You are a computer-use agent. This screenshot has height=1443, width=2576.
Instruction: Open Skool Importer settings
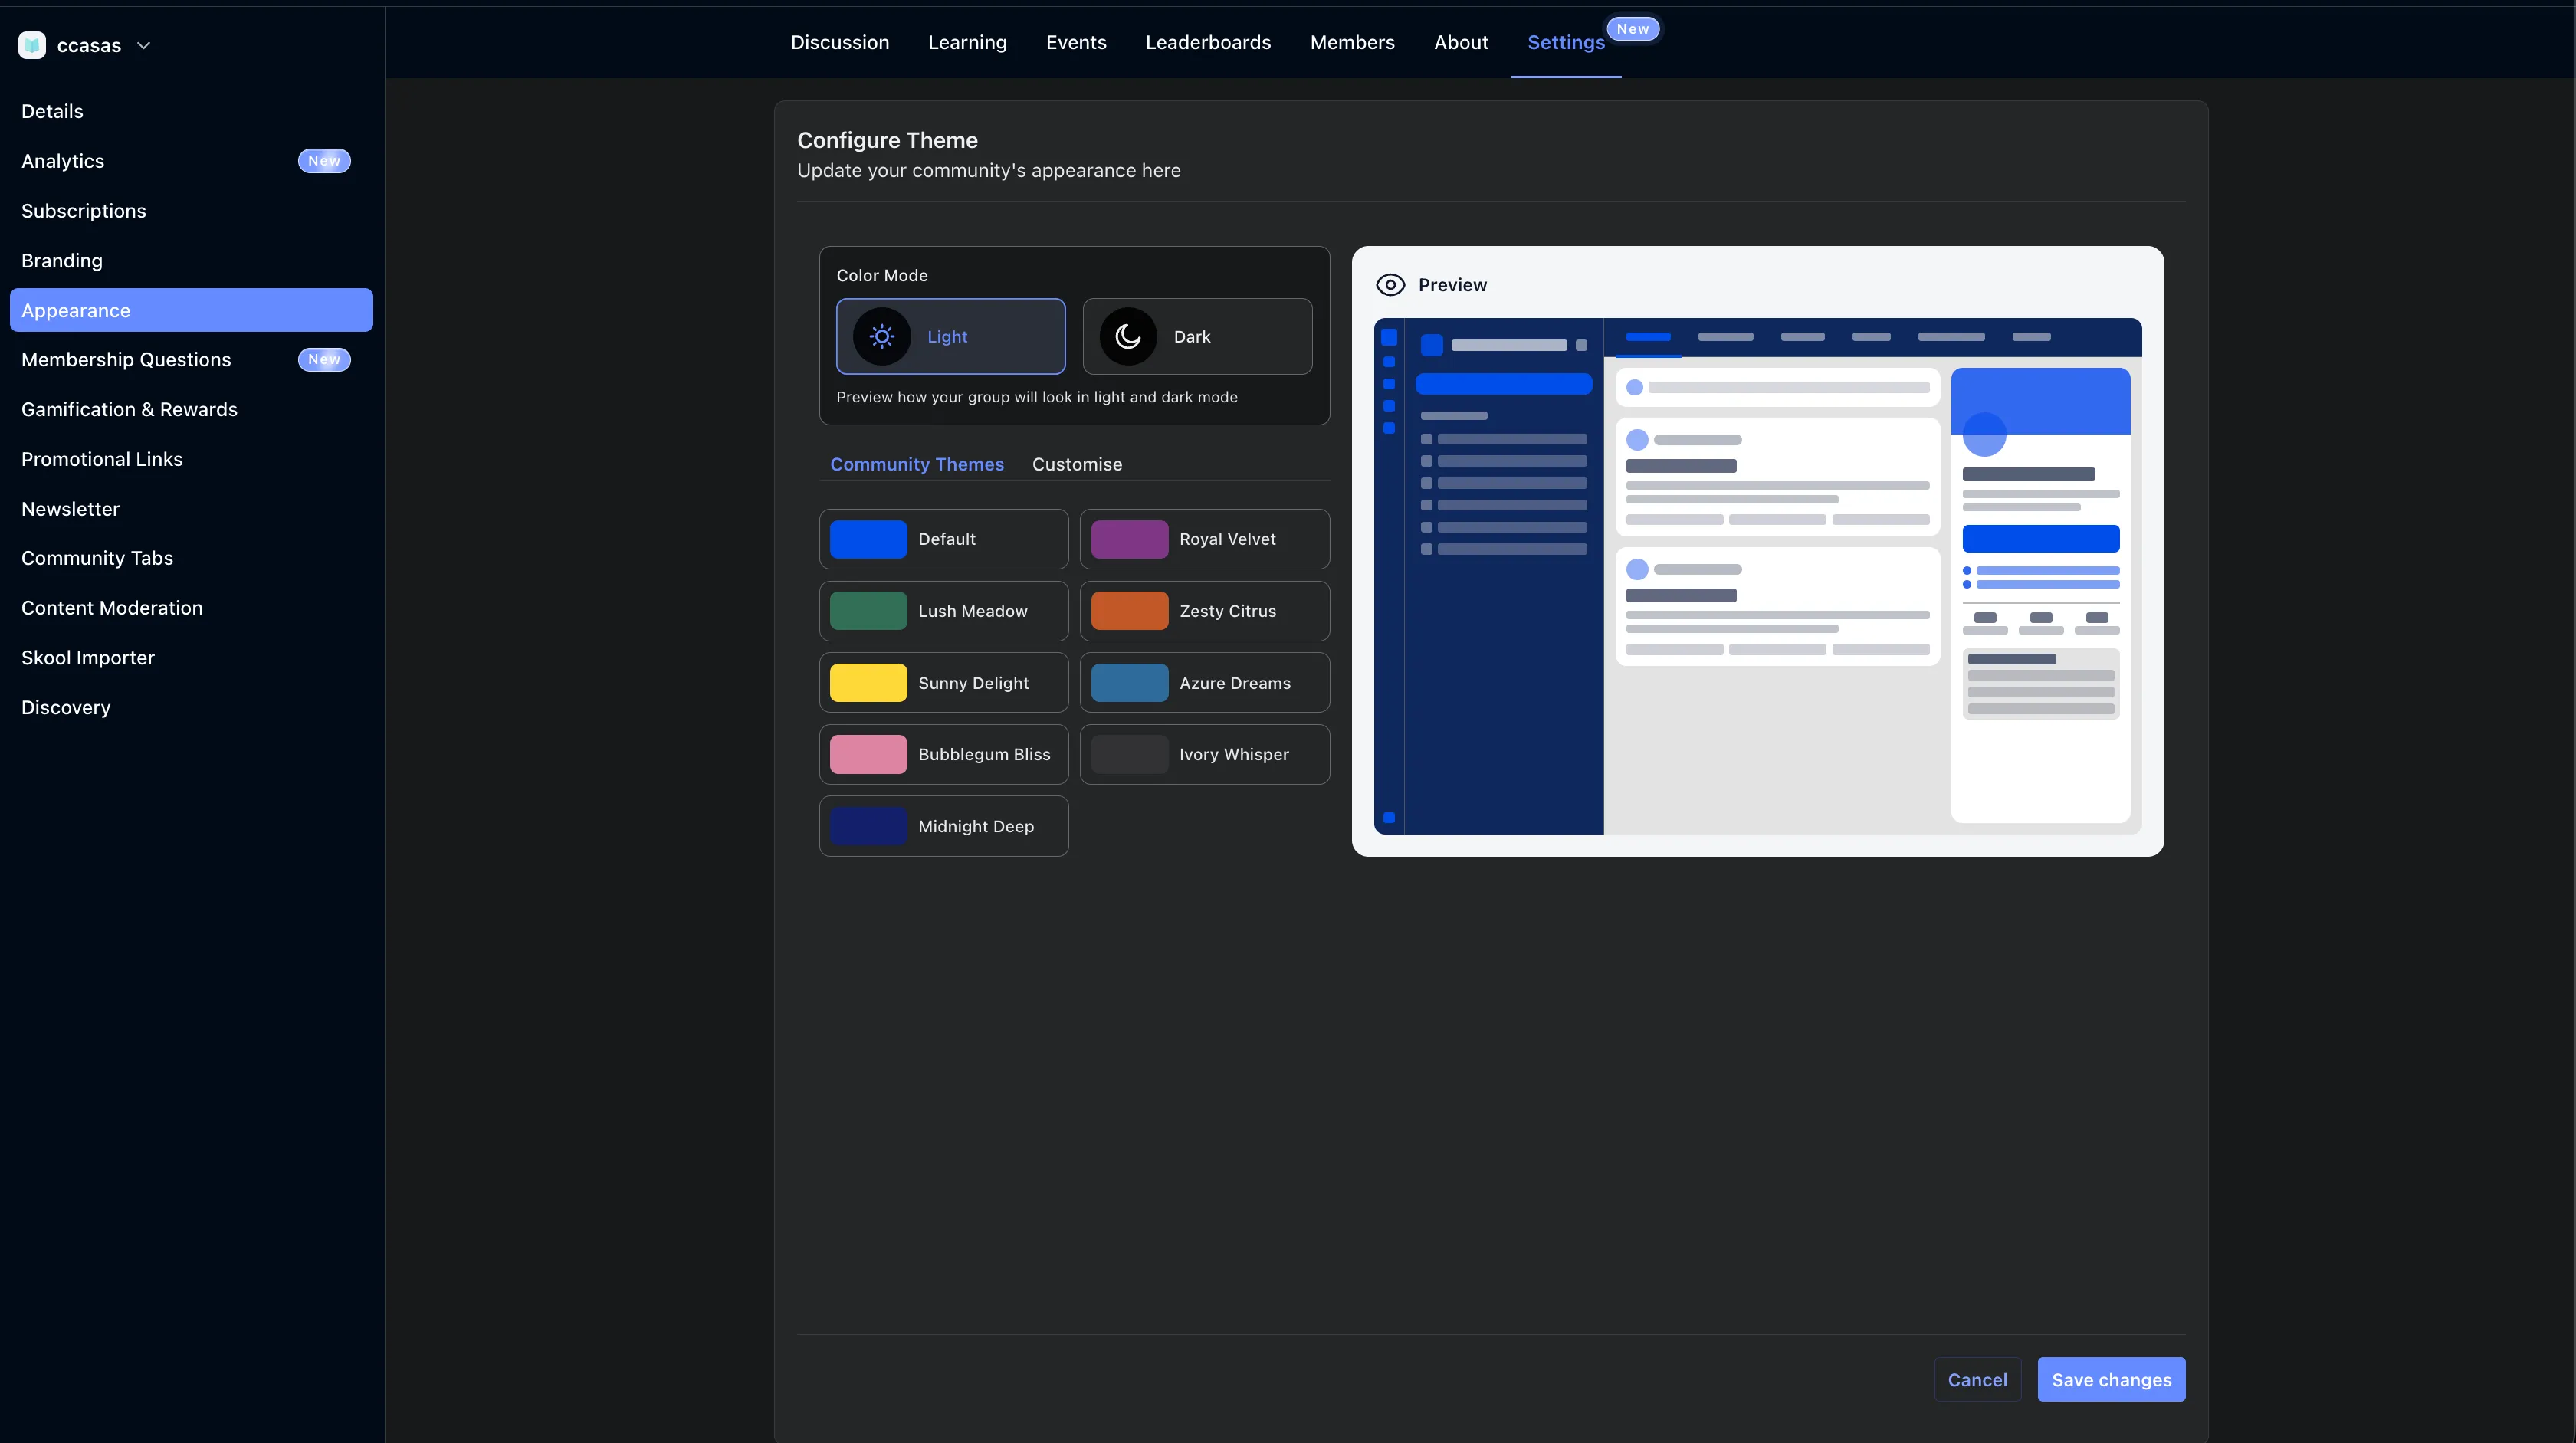point(191,658)
